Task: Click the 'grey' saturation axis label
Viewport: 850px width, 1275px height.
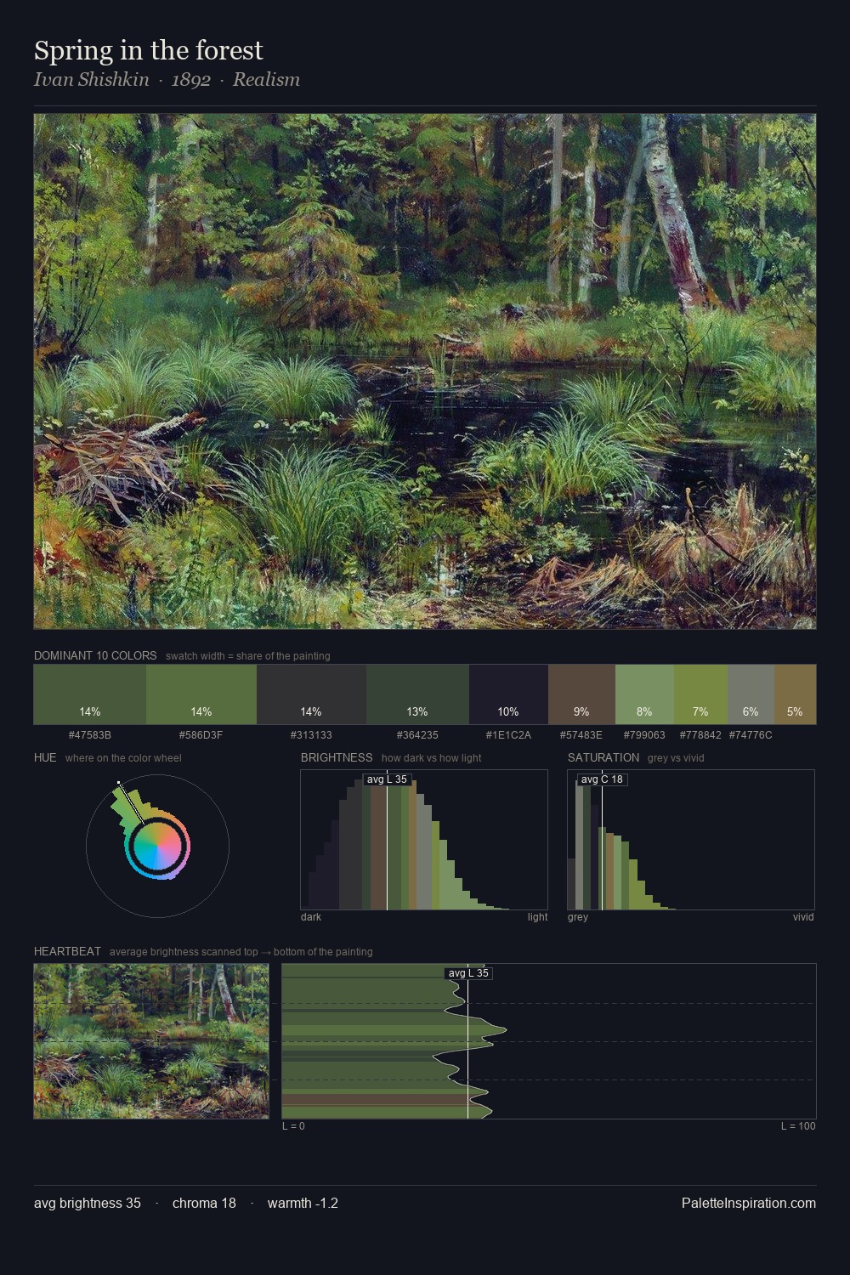Action: (x=578, y=917)
